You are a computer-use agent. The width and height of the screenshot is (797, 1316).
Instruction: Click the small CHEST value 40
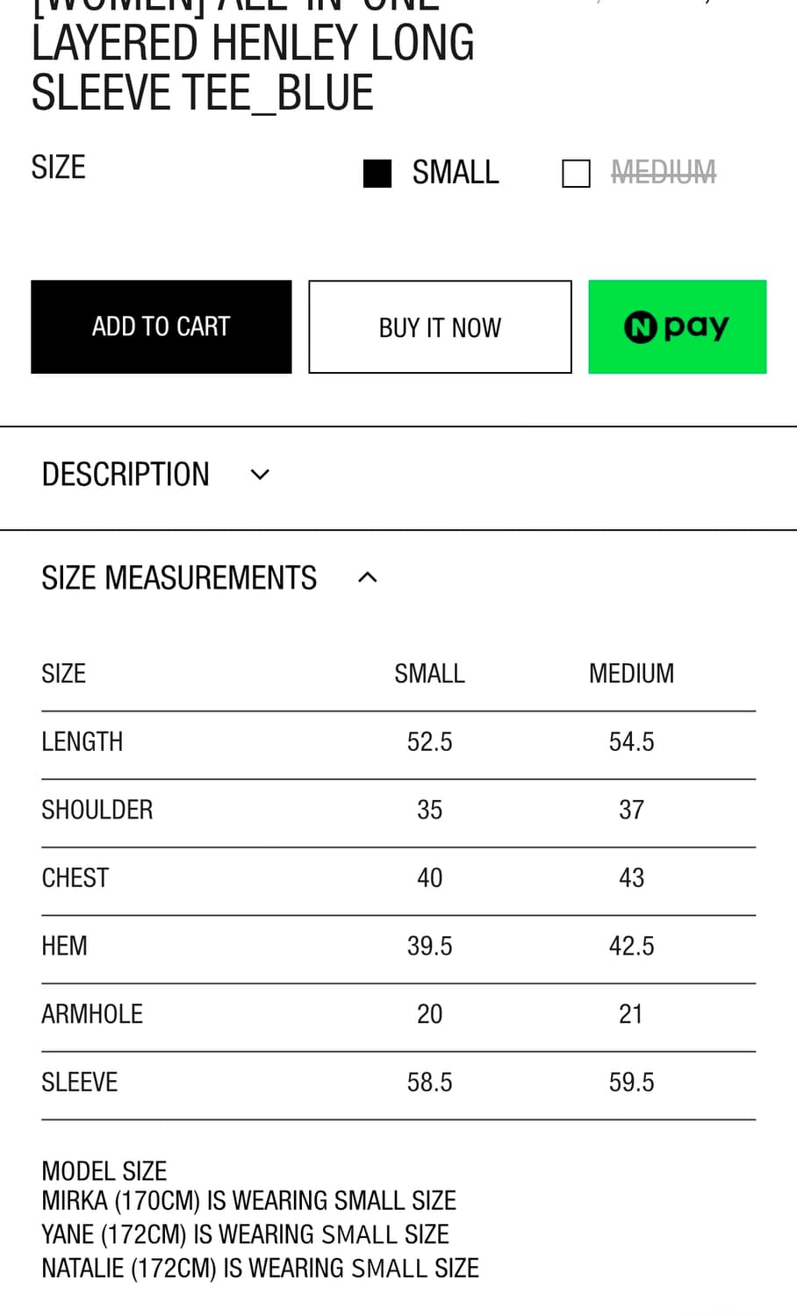click(x=429, y=878)
